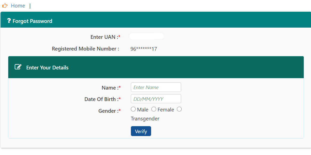Click the Date Of Birth DD/MM/YYYY field
Image resolution: width=311 pixels, height=155 pixels.
(x=156, y=99)
